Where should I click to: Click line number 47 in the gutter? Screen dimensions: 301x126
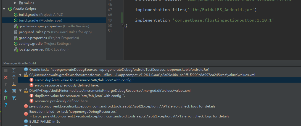click(109, 10)
